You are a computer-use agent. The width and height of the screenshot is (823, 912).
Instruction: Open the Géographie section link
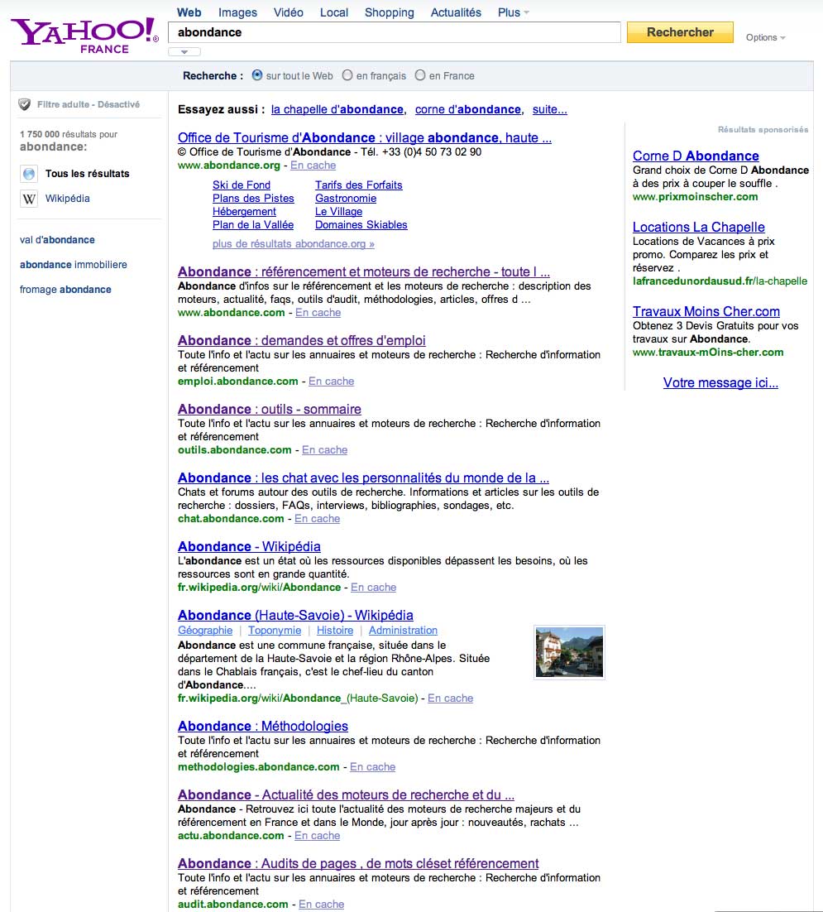pyautogui.click(x=205, y=631)
